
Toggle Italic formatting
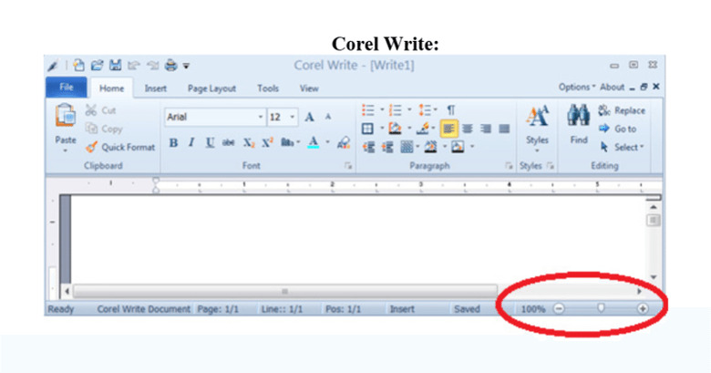pyautogui.click(x=191, y=143)
